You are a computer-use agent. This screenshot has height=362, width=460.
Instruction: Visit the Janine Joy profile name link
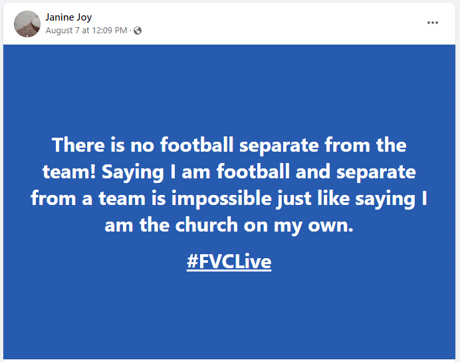point(68,17)
